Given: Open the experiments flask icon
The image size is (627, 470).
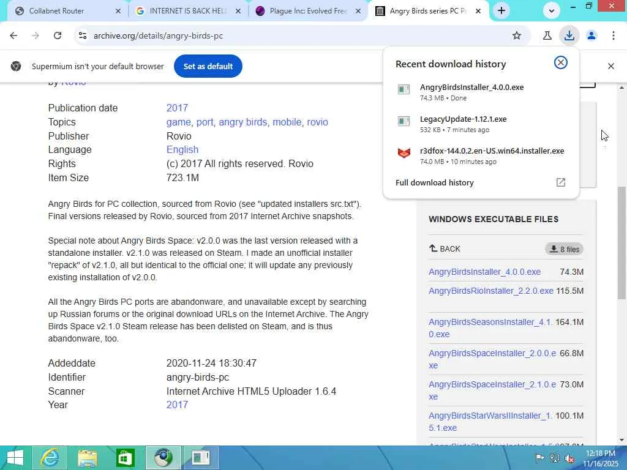Looking at the screenshot, I should point(547,35).
